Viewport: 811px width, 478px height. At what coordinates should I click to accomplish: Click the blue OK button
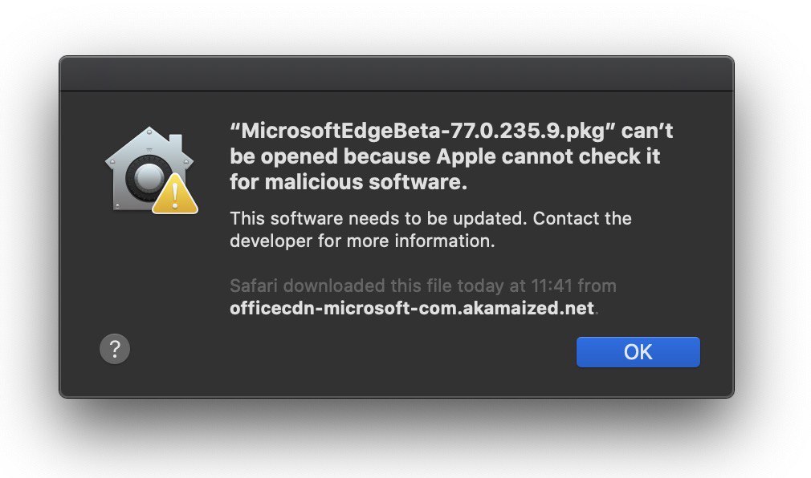pyautogui.click(x=638, y=352)
